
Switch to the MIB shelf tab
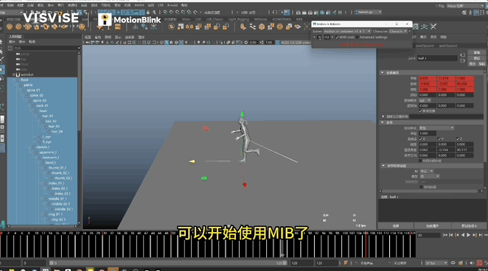(x=299, y=19)
